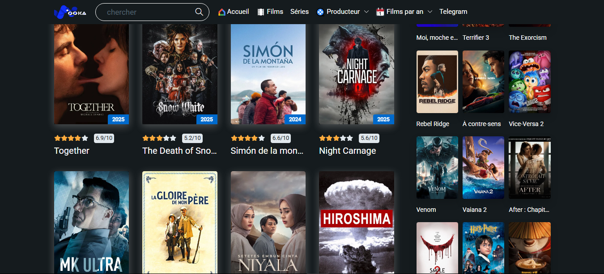Open the Harry Potter sidebar poster
This screenshot has width=604, height=274.
483,248
